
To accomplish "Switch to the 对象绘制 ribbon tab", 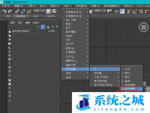I will (50, 16).
